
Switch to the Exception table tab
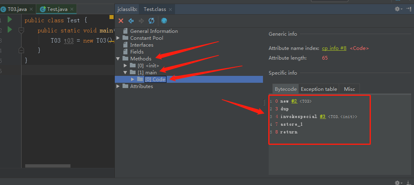(x=319, y=89)
